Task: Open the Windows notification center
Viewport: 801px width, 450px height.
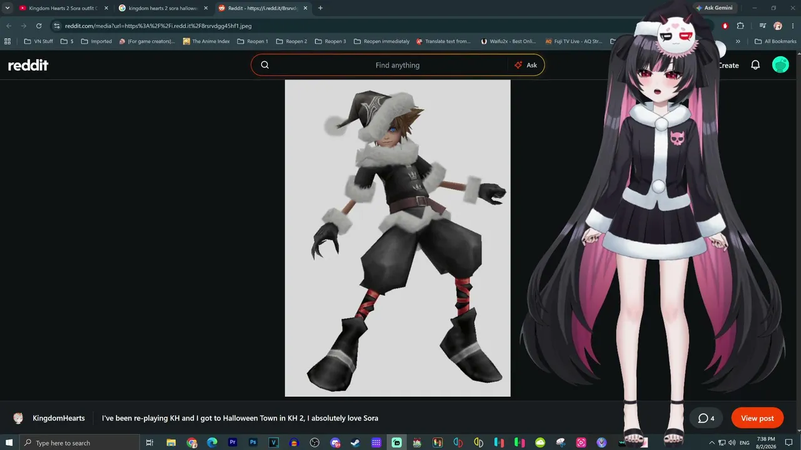Action: 789,442
